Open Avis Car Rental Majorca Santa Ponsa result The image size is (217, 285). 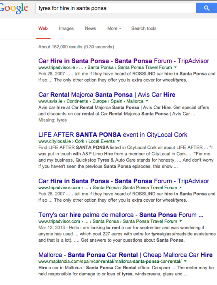pyautogui.click(x=107, y=95)
